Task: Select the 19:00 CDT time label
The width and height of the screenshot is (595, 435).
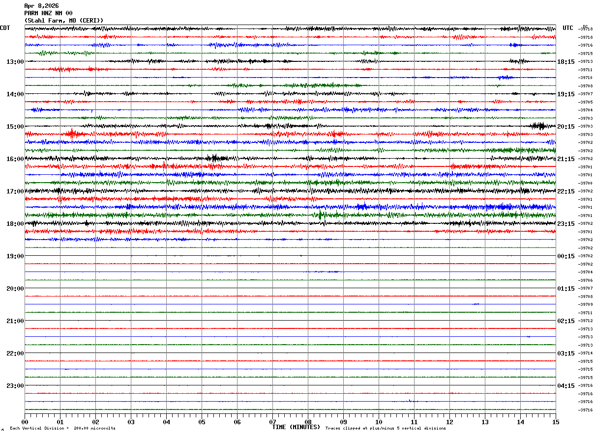Action: coord(15,256)
